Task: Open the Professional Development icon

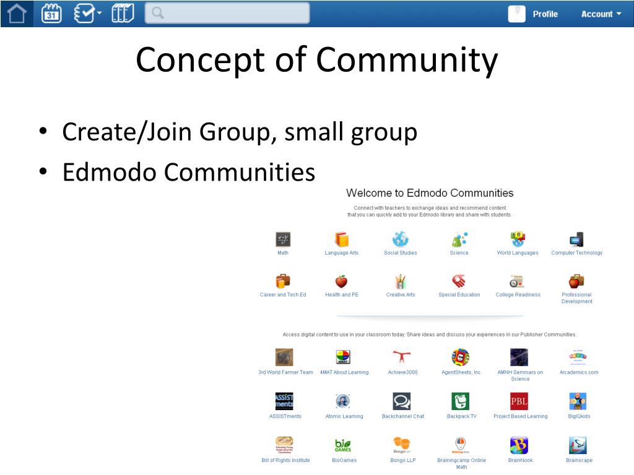Action: tap(576, 281)
